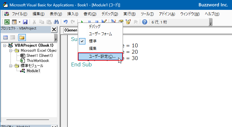Open the 挿入(I) menu
The image size is (232, 127).
(73, 14)
